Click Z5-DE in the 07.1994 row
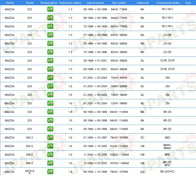This screenshot has width=196, height=176. click(x=167, y=35)
